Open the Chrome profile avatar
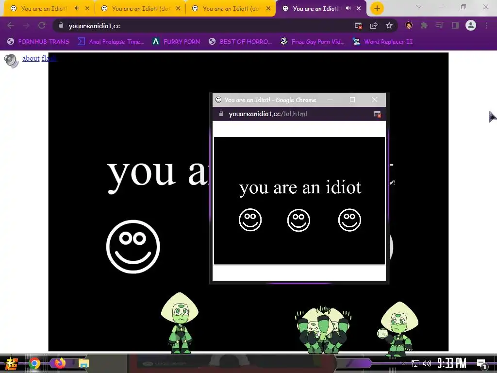The image size is (497, 373). (471, 25)
